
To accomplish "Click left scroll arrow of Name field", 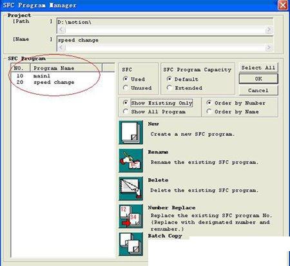I will tap(61, 48).
